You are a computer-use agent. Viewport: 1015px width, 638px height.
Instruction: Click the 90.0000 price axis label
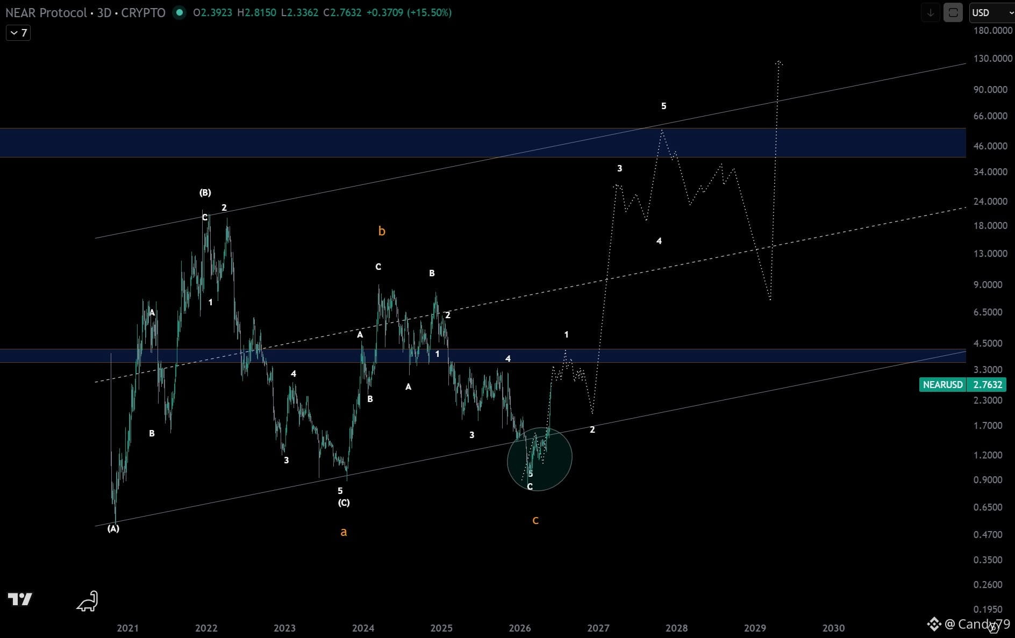990,89
